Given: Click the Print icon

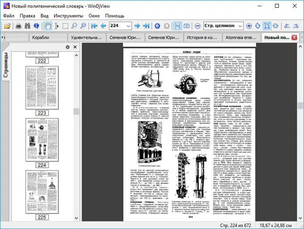Looking at the screenshot, I should tap(18, 26).
